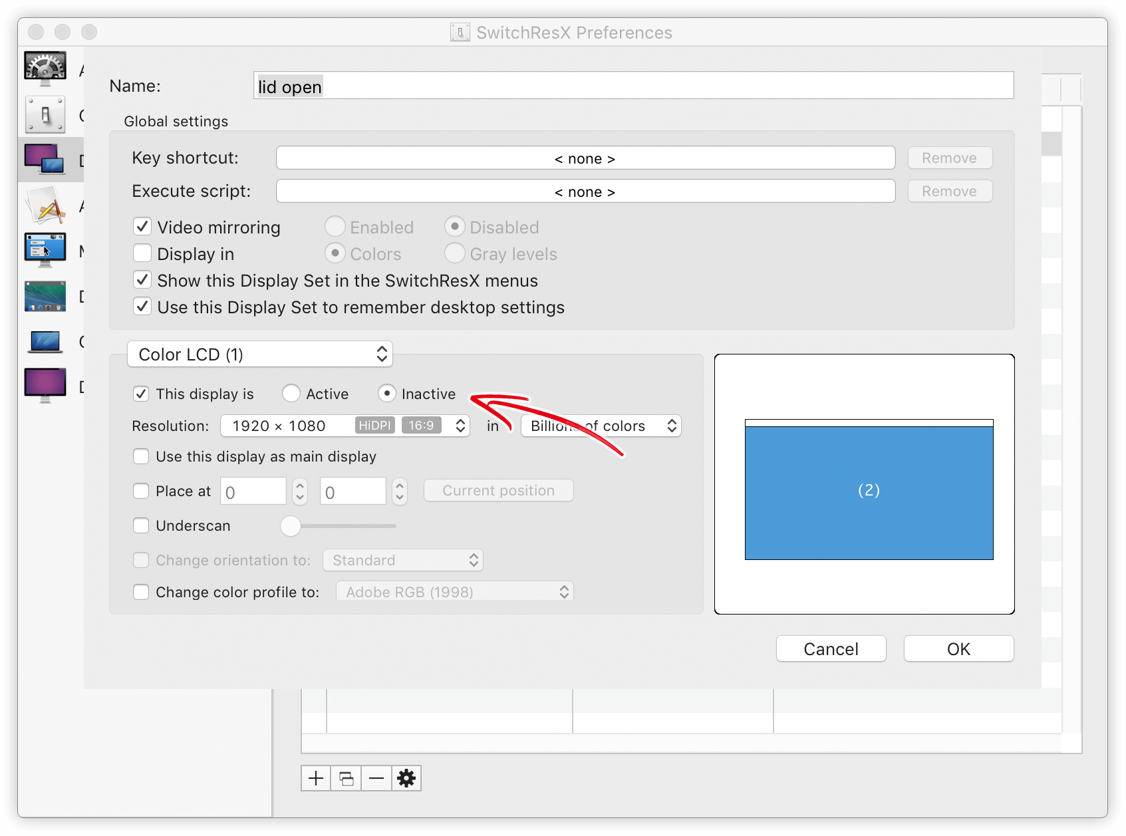Open the gear actions menu in bottom toolbar
Screen dimensions: 1126x836
(406, 778)
